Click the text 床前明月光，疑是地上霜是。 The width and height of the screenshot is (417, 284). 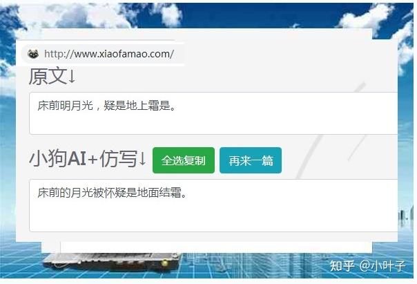[x=106, y=106]
